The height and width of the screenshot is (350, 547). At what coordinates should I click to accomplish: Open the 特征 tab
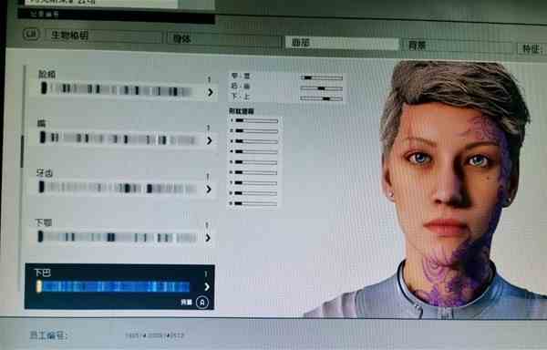tap(532, 49)
